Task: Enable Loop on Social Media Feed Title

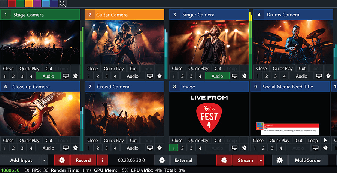Action: click(x=313, y=141)
